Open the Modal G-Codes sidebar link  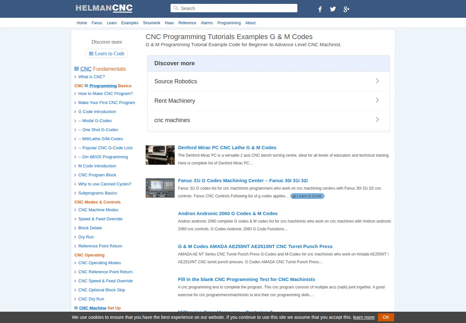click(x=95, y=121)
